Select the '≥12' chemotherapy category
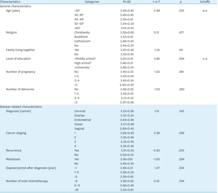 [76, 190]
